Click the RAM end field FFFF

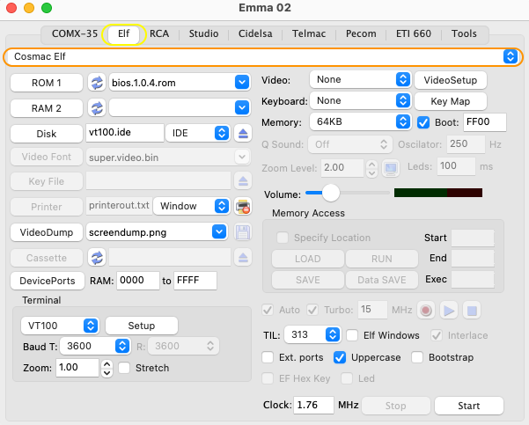tap(195, 281)
